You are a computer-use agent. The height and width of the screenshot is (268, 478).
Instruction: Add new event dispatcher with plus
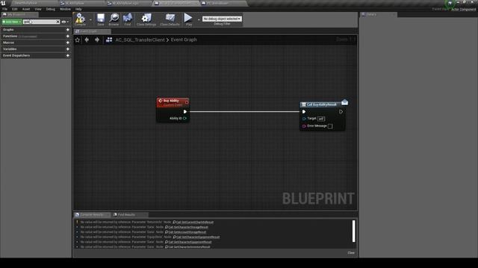coord(68,56)
